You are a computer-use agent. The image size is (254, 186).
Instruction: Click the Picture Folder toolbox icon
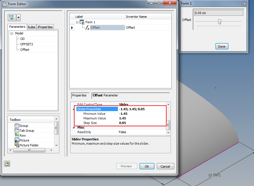[17, 145]
